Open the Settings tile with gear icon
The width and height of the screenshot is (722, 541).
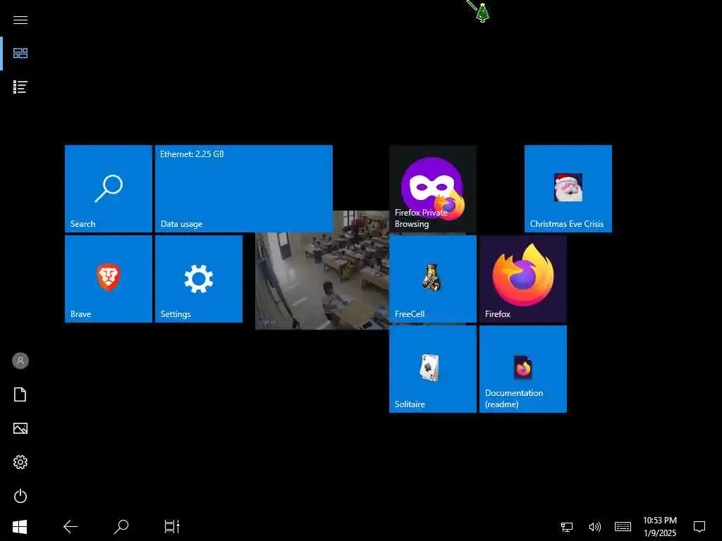[x=199, y=279]
